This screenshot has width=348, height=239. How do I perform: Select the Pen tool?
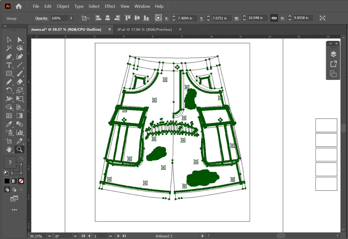[9, 56]
